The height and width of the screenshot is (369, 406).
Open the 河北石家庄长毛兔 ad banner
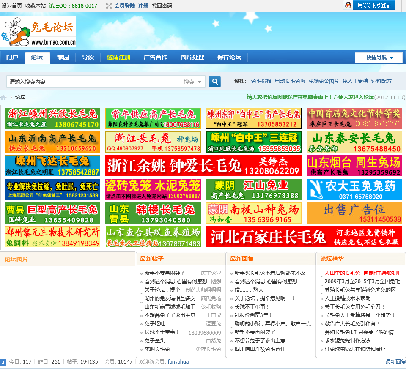[304, 237]
